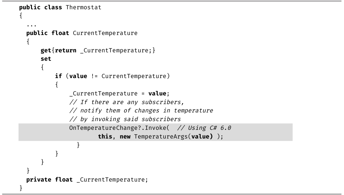The width and height of the screenshot is (344, 195).
Task: Click the set accessor keyword
Action: (46, 59)
